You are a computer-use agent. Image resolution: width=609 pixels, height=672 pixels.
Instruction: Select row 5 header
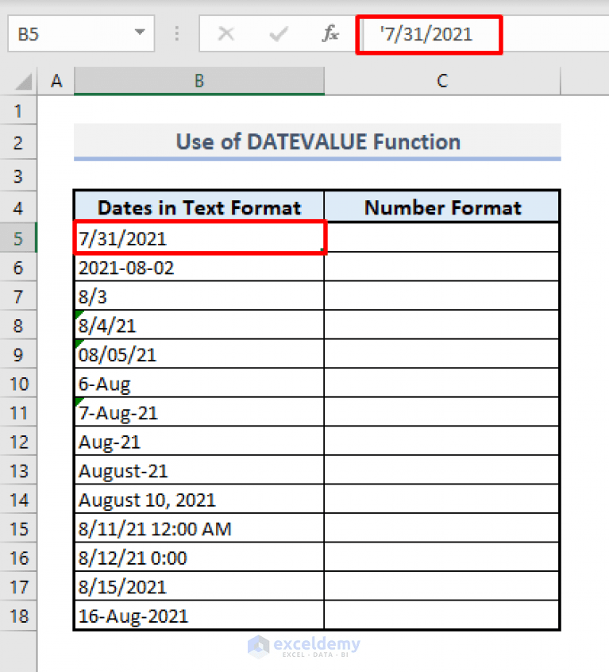[18, 238]
